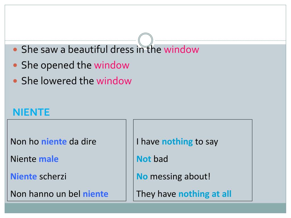This screenshot has height=218, width=291.
Task: Select the text 'She lowered the window'
Action: pyautogui.click(x=76, y=81)
